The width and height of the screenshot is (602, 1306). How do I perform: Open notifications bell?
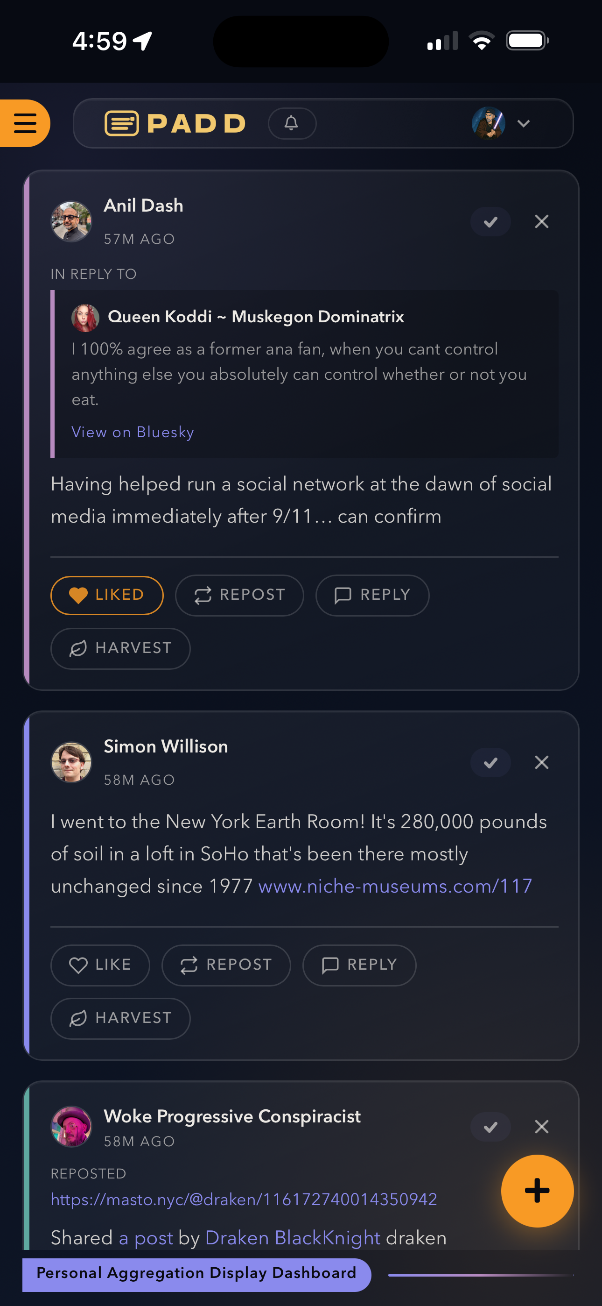pyautogui.click(x=291, y=123)
